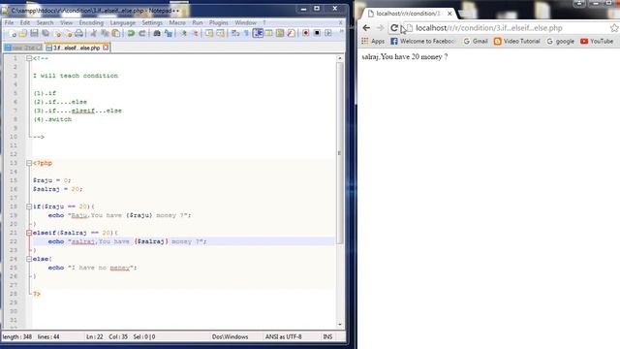
Task: Toggle the highlighted indent guide button
Action: pyautogui.click(x=258, y=34)
